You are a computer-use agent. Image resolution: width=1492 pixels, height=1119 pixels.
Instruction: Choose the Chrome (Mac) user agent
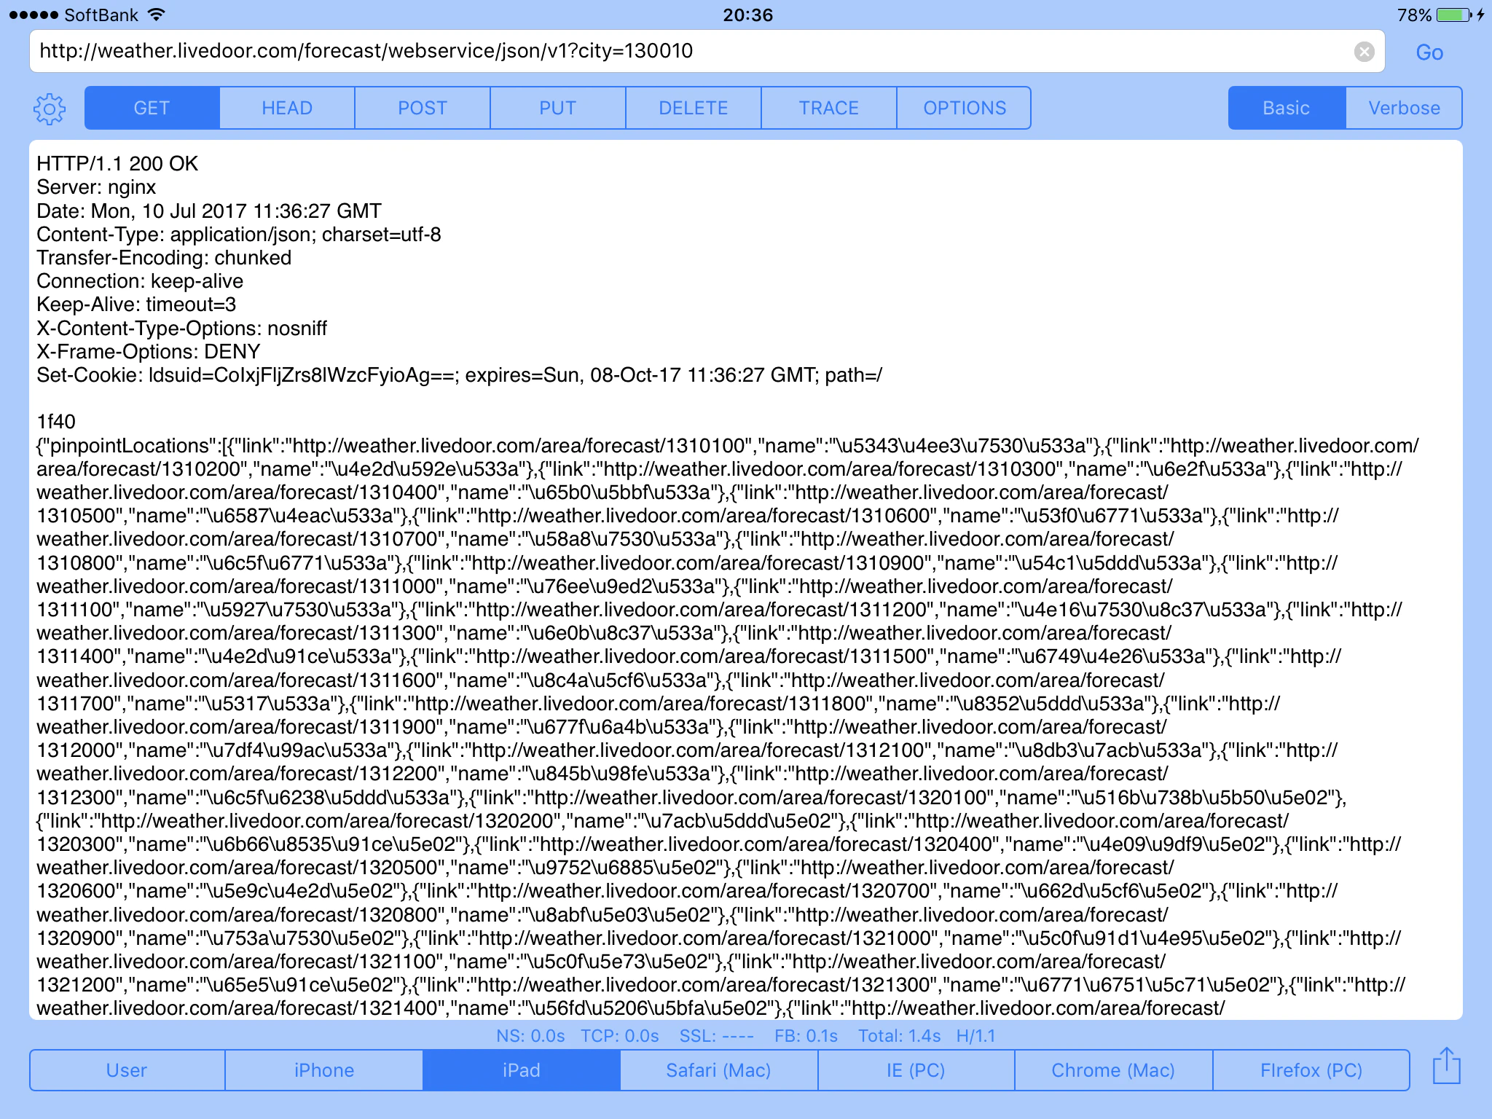click(x=1114, y=1070)
